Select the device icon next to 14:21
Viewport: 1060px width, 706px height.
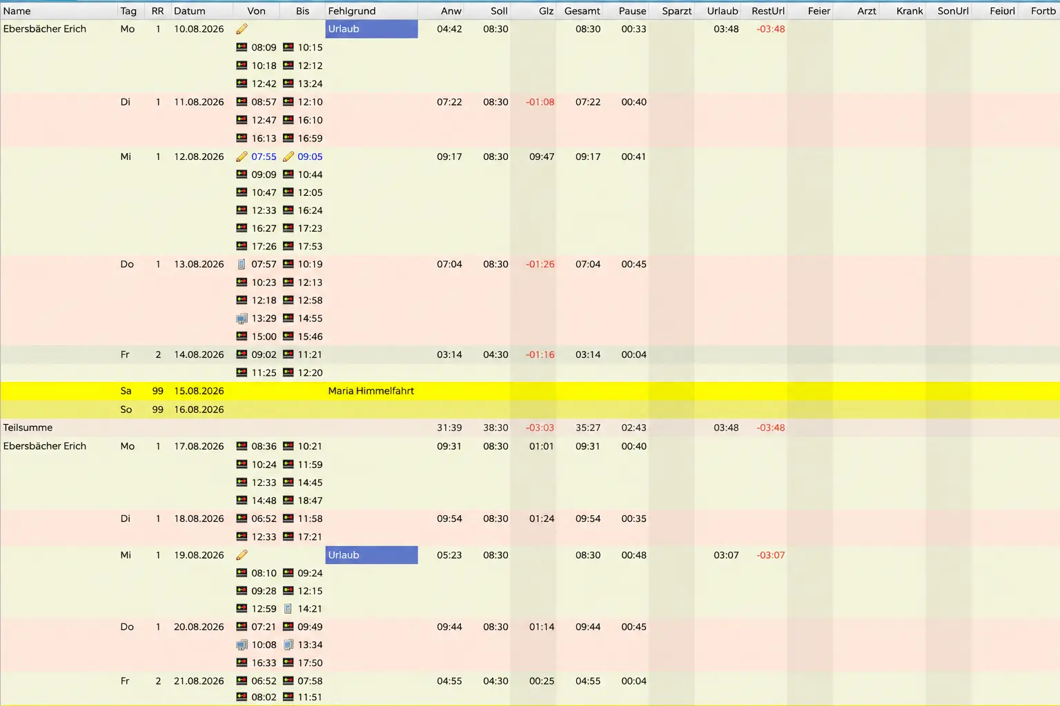coord(288,609)
